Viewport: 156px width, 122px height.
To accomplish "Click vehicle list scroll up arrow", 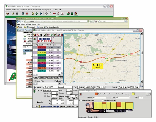I will (62, 45).
